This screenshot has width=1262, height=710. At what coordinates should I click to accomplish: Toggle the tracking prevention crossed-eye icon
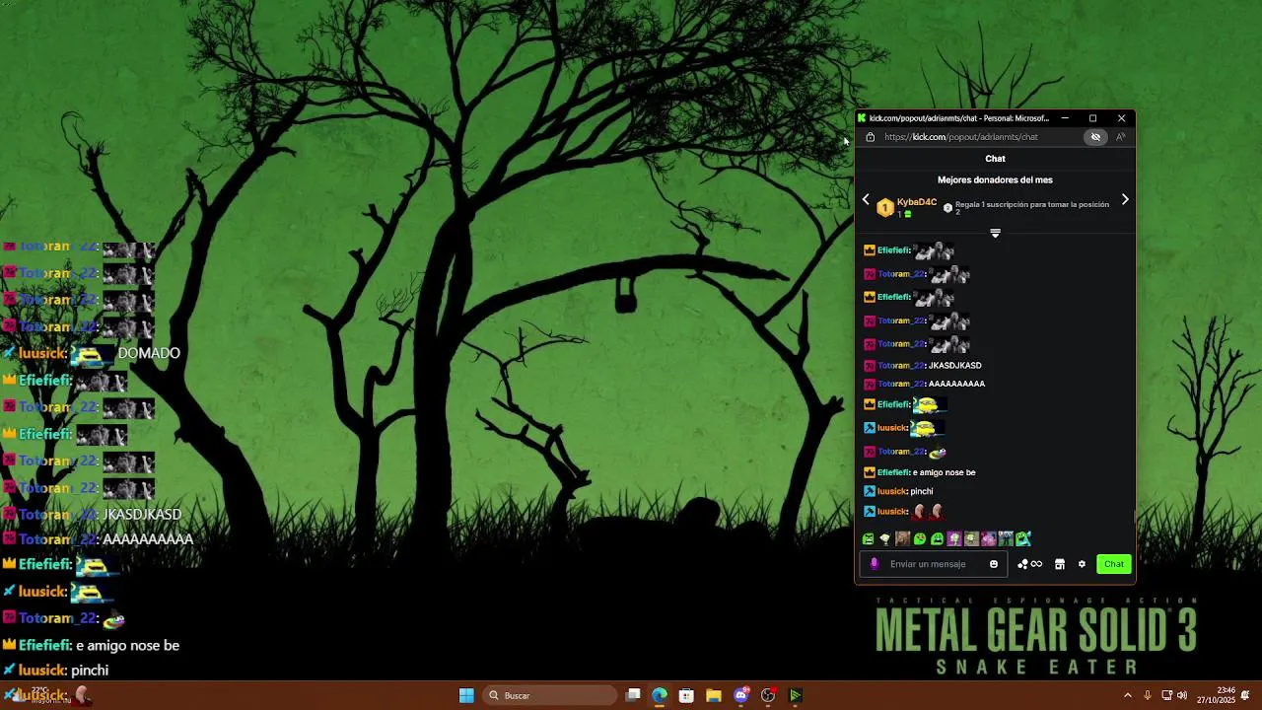(x=1095, y=137)
